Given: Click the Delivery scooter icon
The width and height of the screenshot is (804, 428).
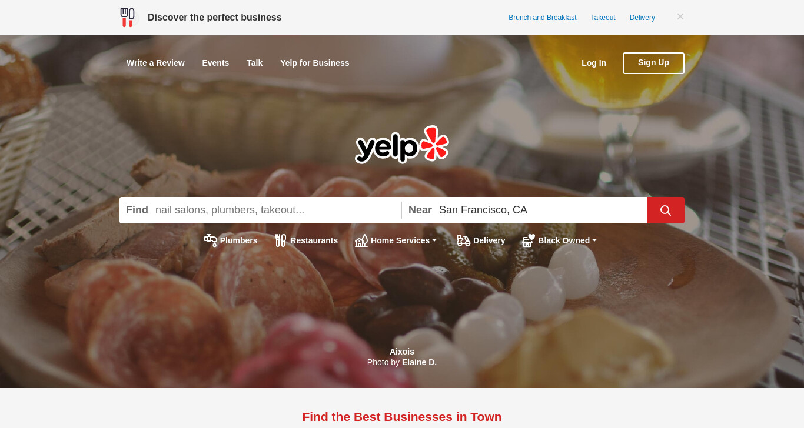Looking at the screenshot, I should [x=463, y=240].
